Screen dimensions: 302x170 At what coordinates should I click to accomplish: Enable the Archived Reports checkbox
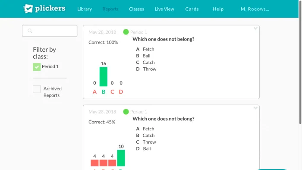(x=37, y=89)
